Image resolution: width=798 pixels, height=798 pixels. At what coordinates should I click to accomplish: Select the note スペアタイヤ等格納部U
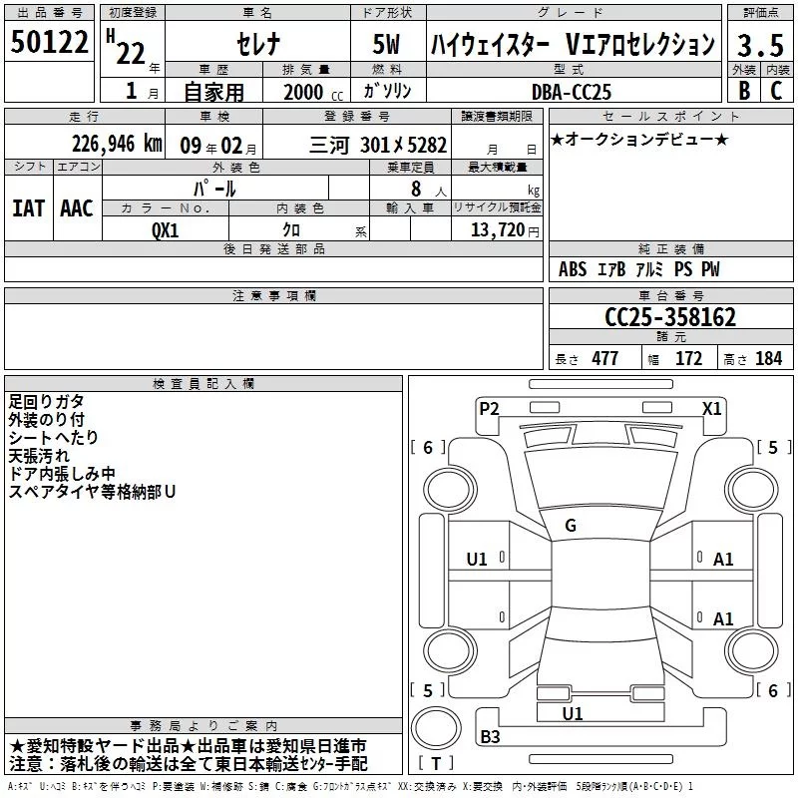click(92, 492)
